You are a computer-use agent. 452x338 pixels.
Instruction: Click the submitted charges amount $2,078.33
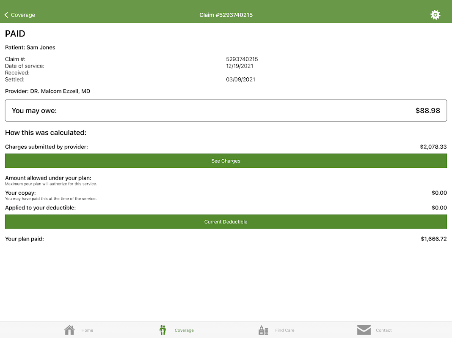click(433, 147)
